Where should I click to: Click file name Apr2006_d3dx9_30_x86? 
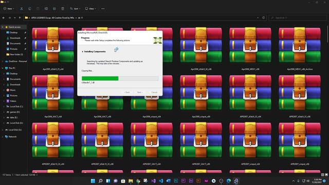tap(201, 69)
